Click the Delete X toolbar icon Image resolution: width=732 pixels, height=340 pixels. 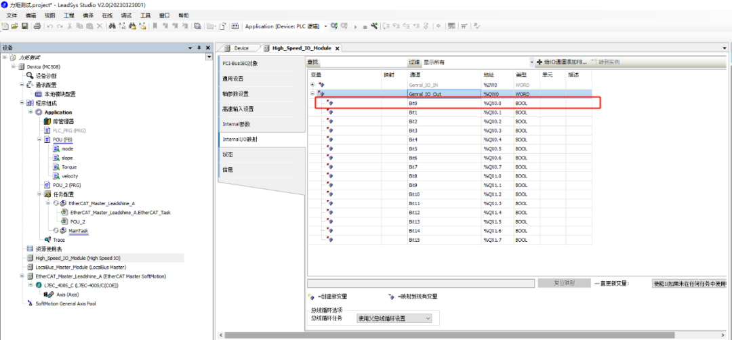(100, 26)
